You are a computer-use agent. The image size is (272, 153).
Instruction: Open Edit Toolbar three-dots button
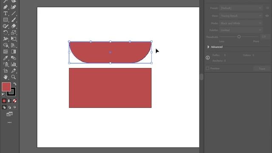coord(9,122)
